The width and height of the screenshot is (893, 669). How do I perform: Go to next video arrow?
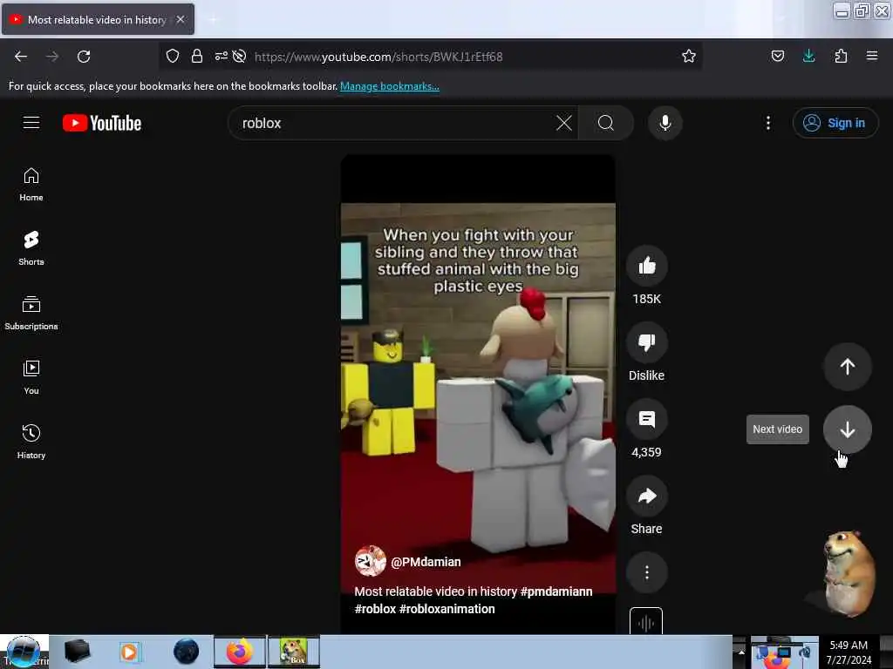tap(847, 429)
